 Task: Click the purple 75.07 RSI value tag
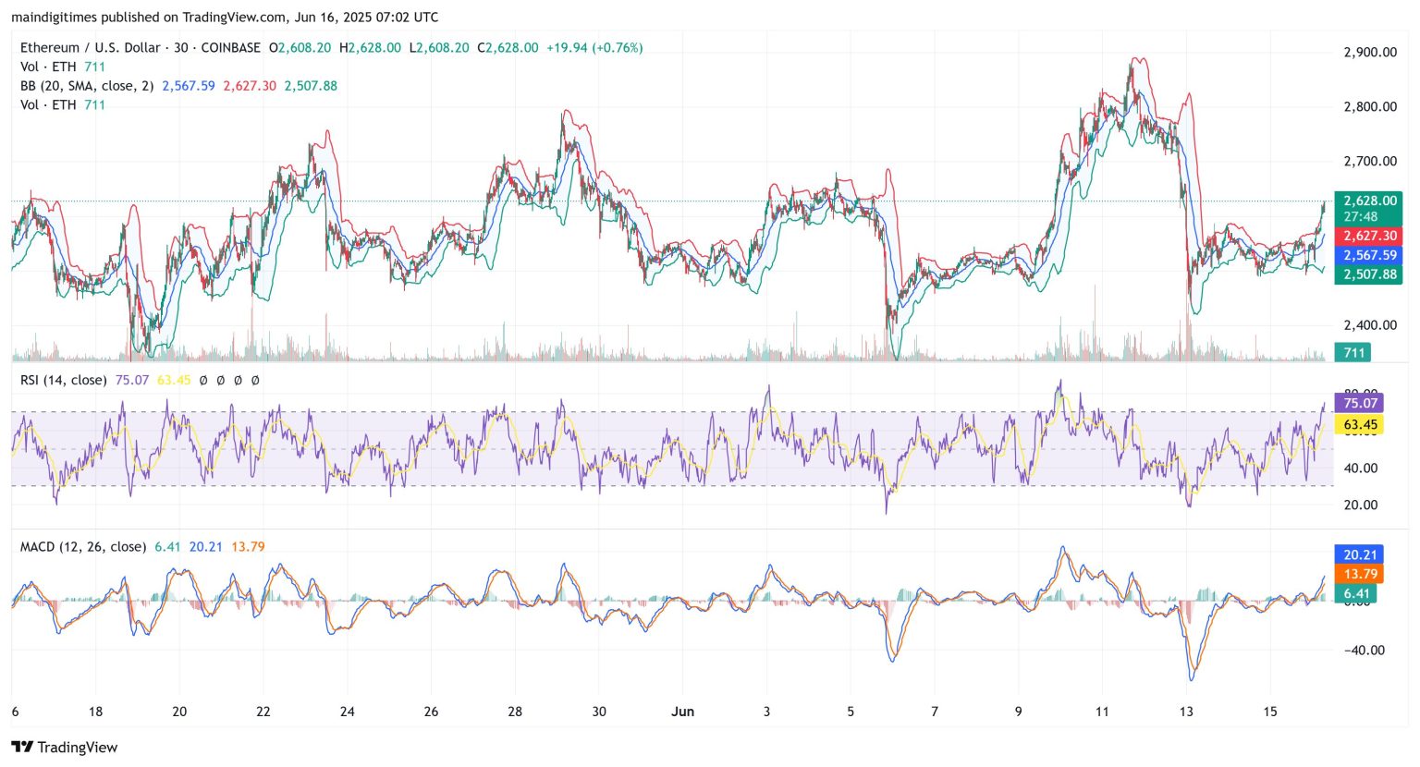tap(1359, 403)
